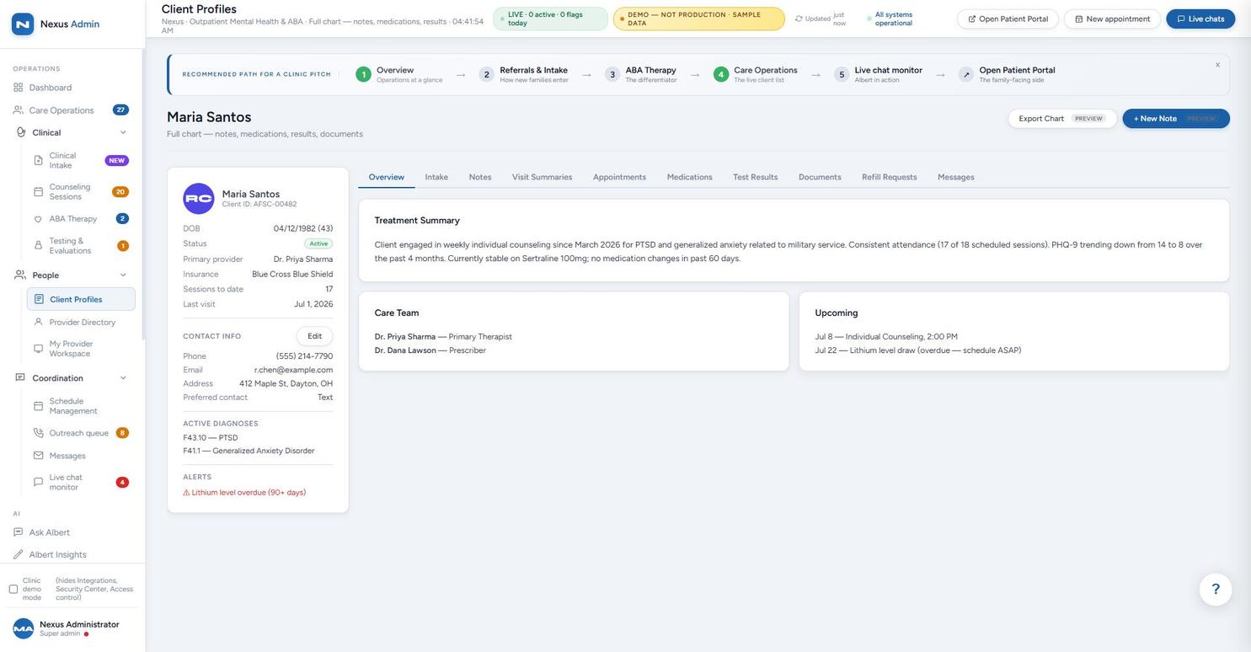Open the help question mark button

pos(1216,590)
